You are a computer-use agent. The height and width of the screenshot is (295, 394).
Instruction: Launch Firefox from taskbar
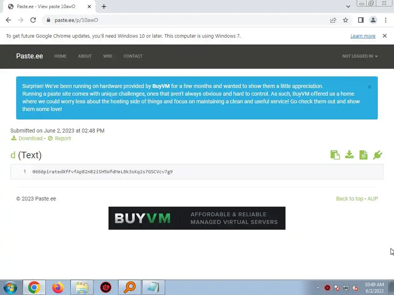(x=58, y=287)
